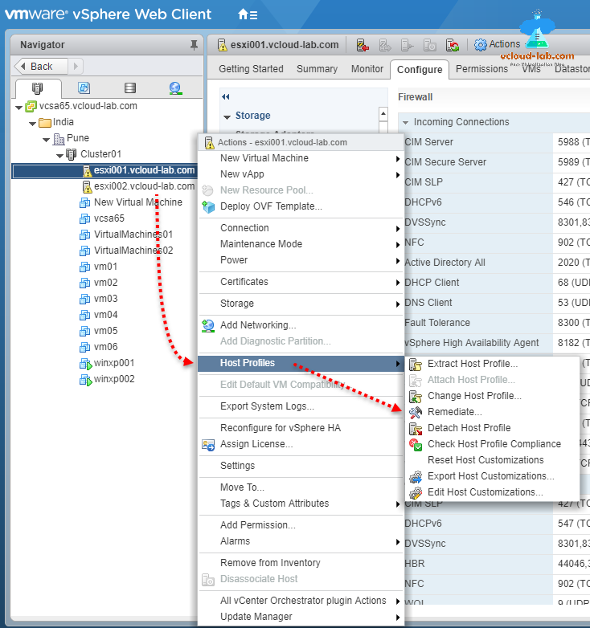Switch to VMs and Templates inventory view
Screen dimensions: 590x628
[84, 88]
